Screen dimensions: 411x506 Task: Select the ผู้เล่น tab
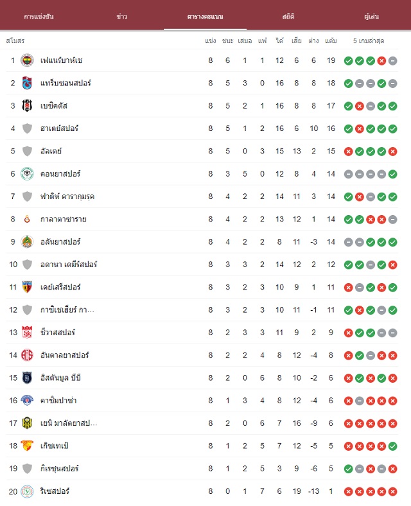pyautogui.click(x=371, y=17)
